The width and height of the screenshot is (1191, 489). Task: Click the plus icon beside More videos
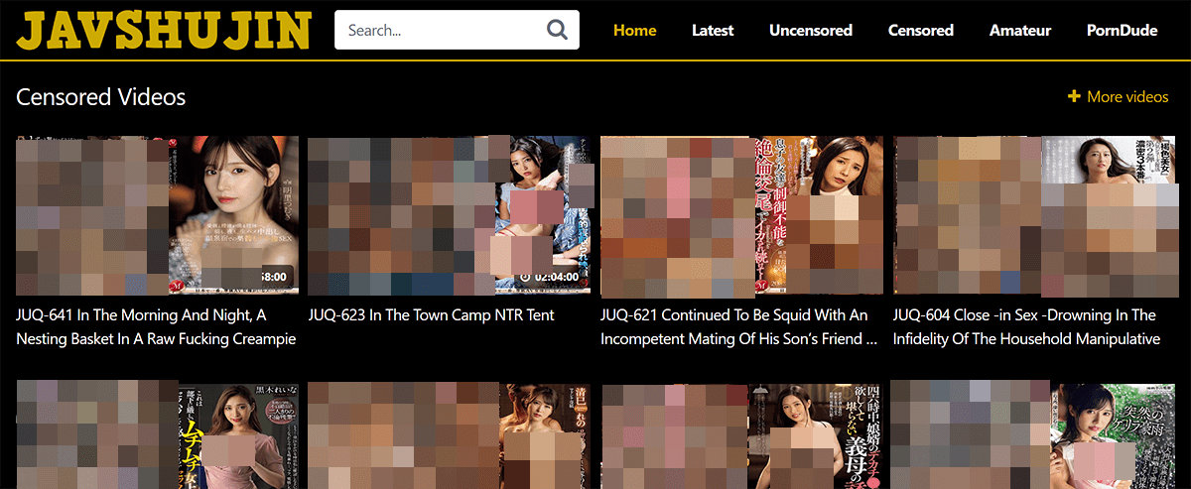click(1074, 96)
